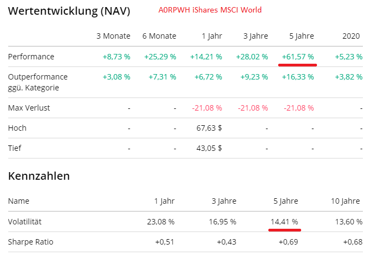Click the A0RPWH iShares MSCI World label
The height and width of the screenshot is (256, 370).
click(210, 10)
